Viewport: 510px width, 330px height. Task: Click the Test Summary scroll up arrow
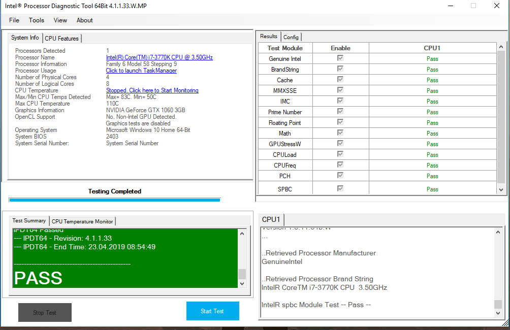coord(242,234)
